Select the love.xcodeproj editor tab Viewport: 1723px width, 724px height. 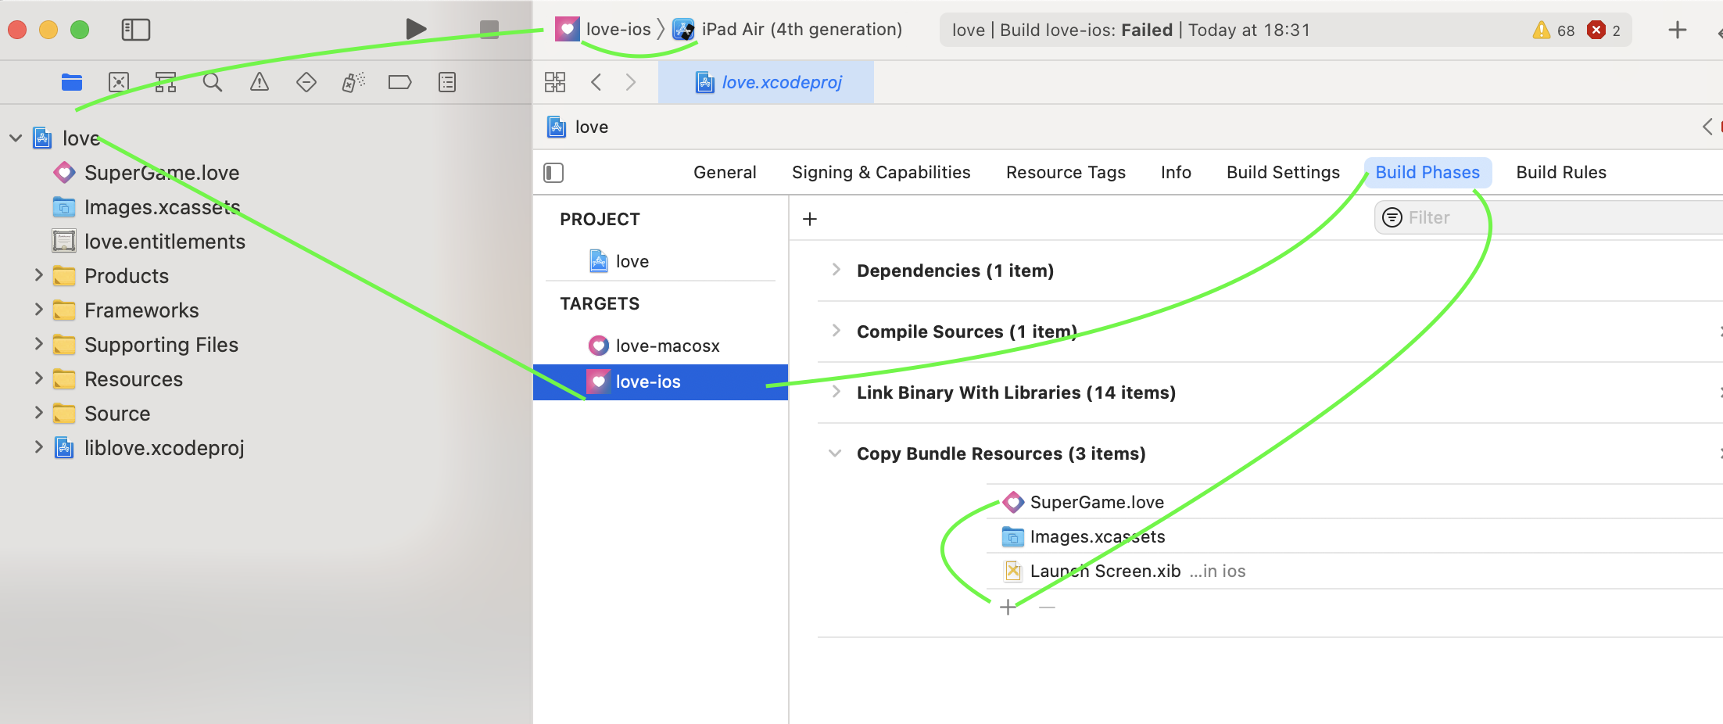click(766, 82)
